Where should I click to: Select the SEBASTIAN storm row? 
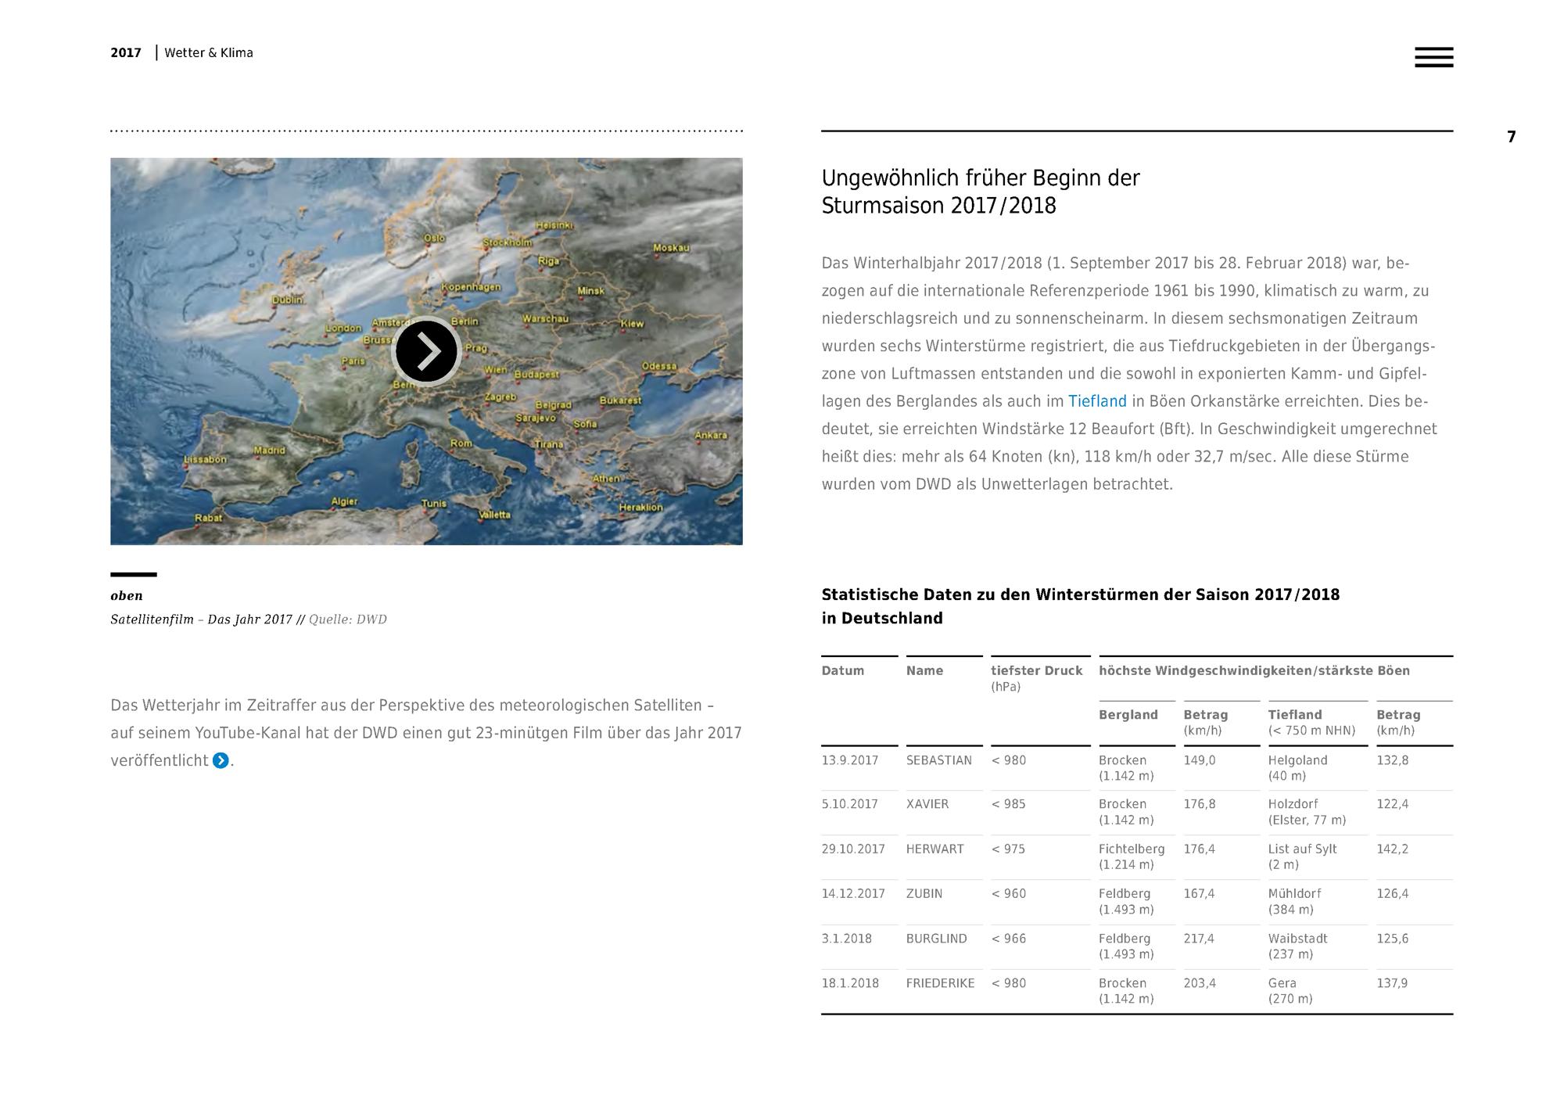tap(938, 760)
